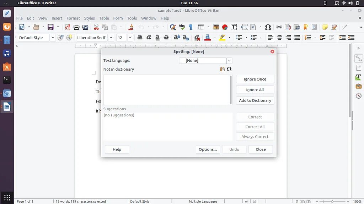Expand font size dropdown
The height and width of the screenshot is (204, 364).
[x=130, y=38]
